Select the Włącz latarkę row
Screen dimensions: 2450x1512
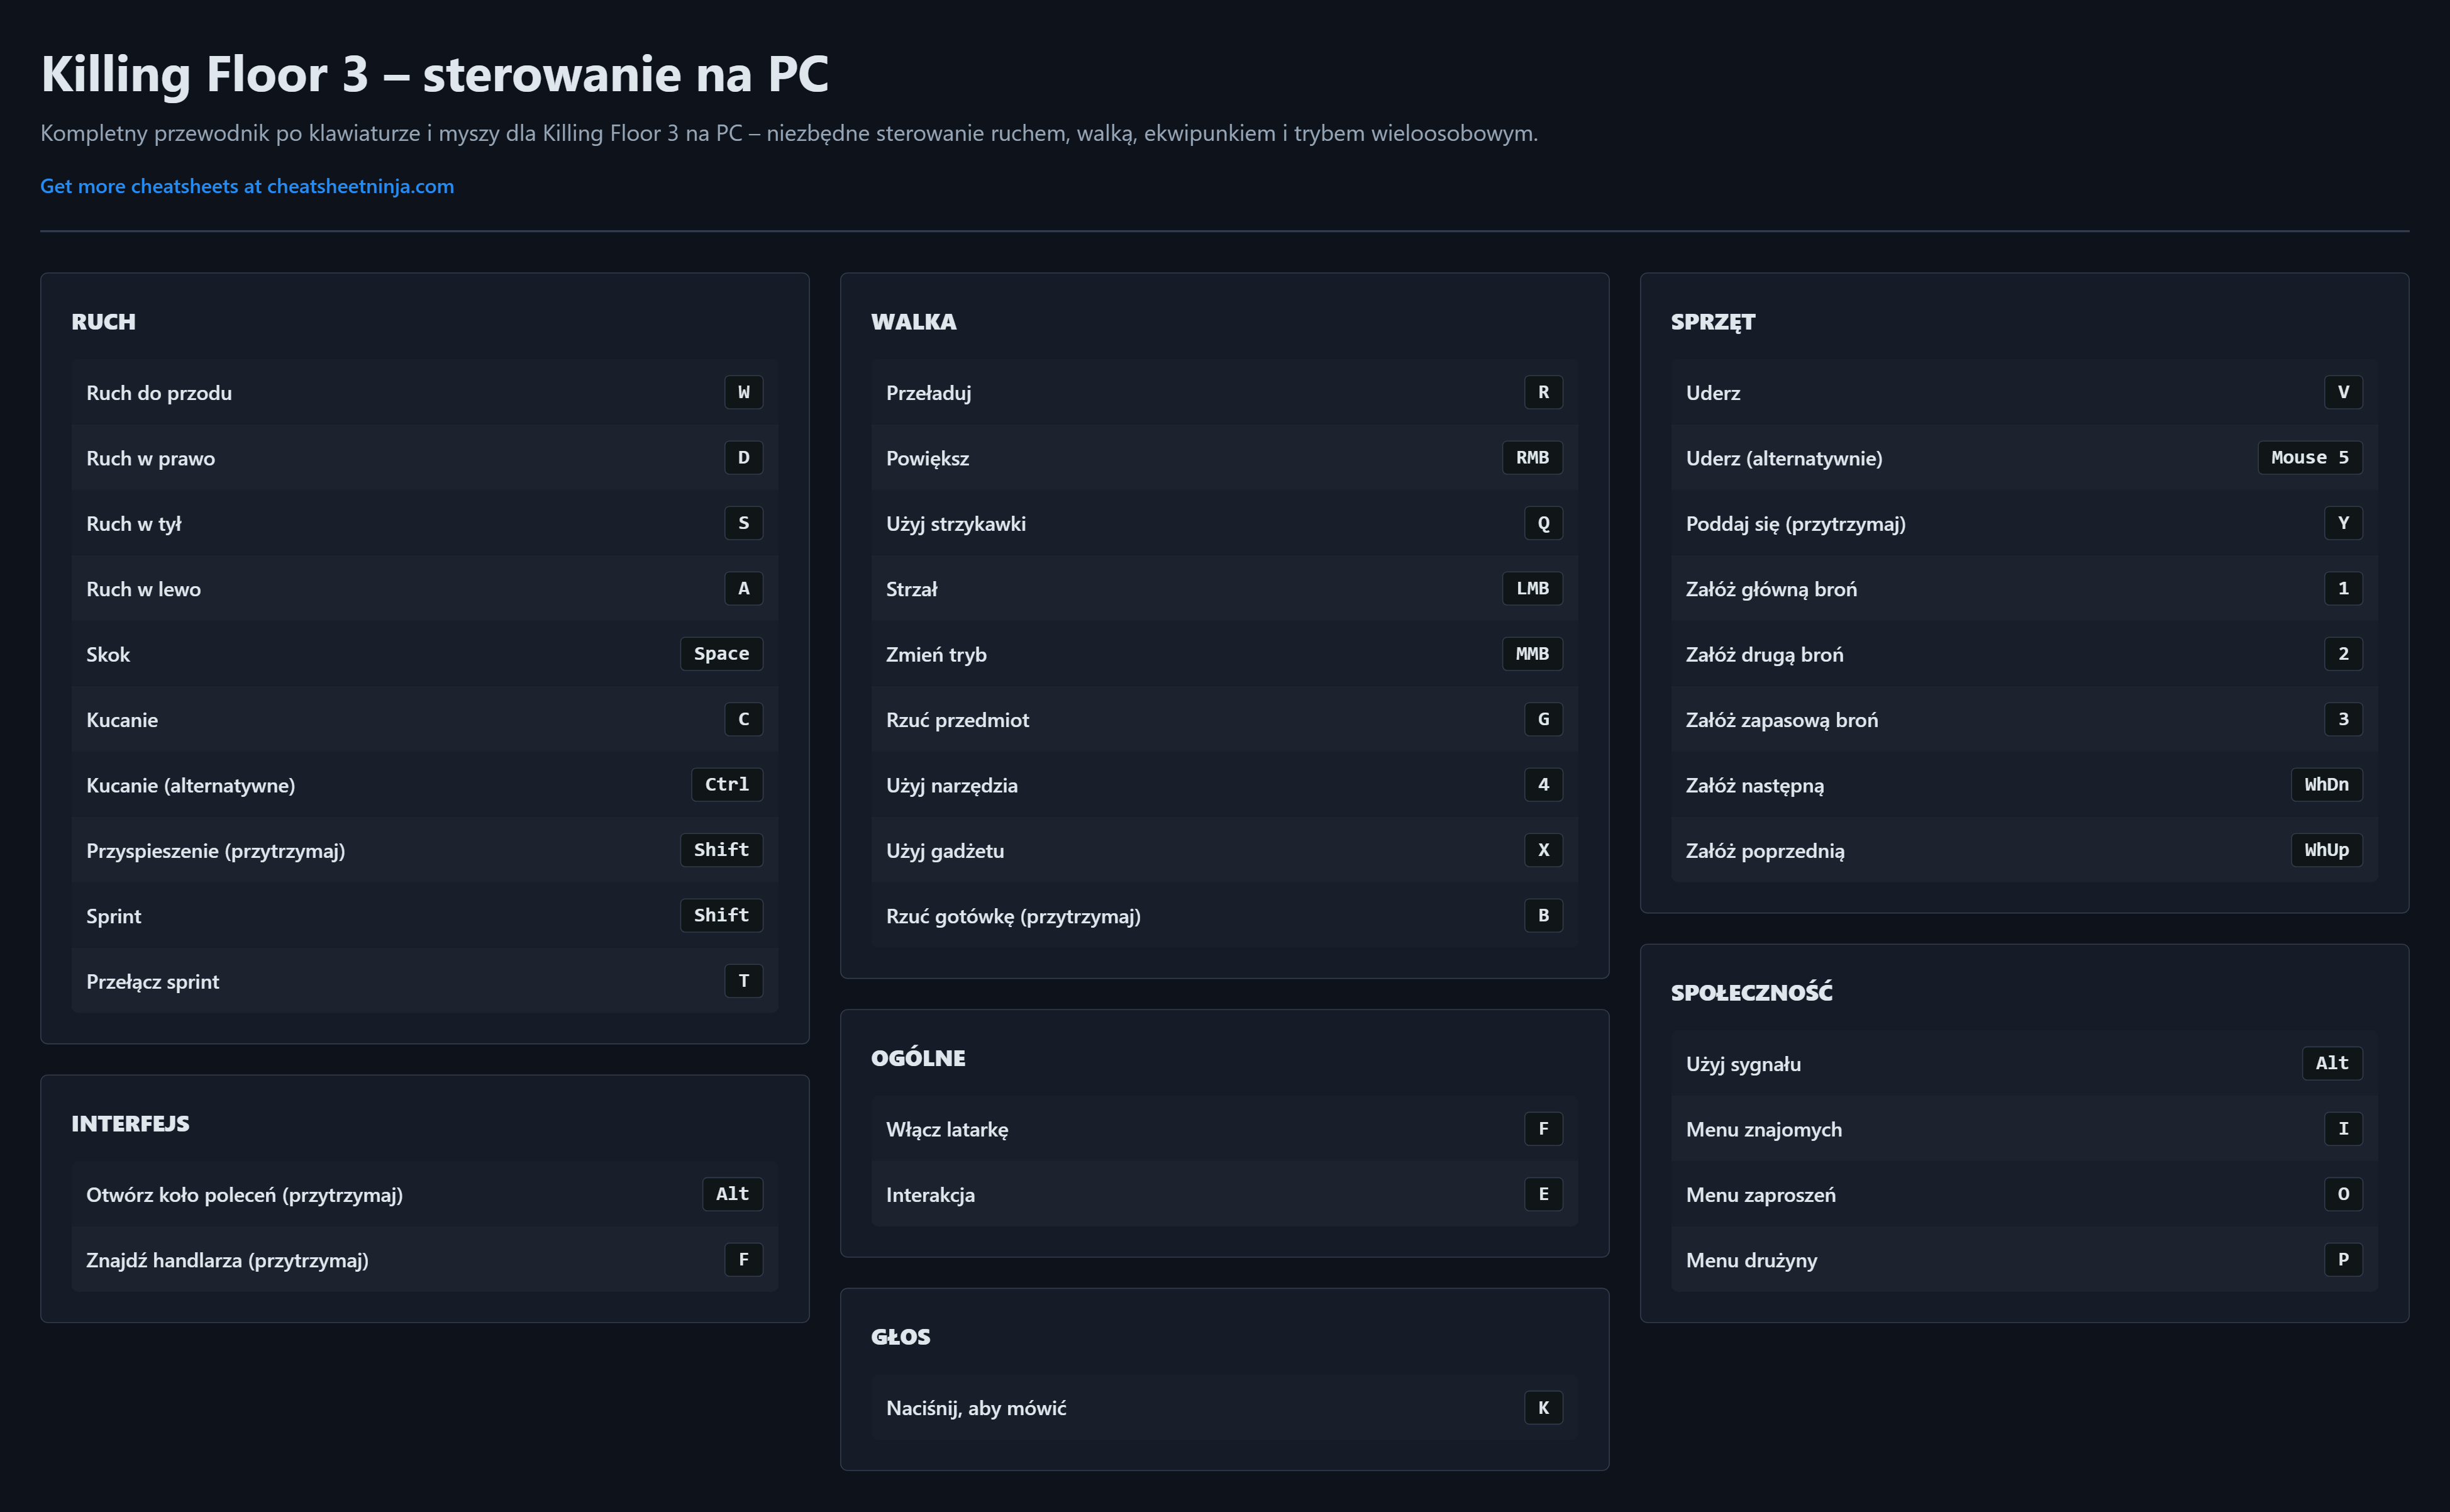pos(1224,1129)
